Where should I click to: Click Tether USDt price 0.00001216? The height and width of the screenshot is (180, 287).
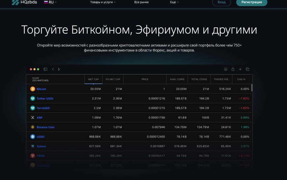(x=157, y=99)
